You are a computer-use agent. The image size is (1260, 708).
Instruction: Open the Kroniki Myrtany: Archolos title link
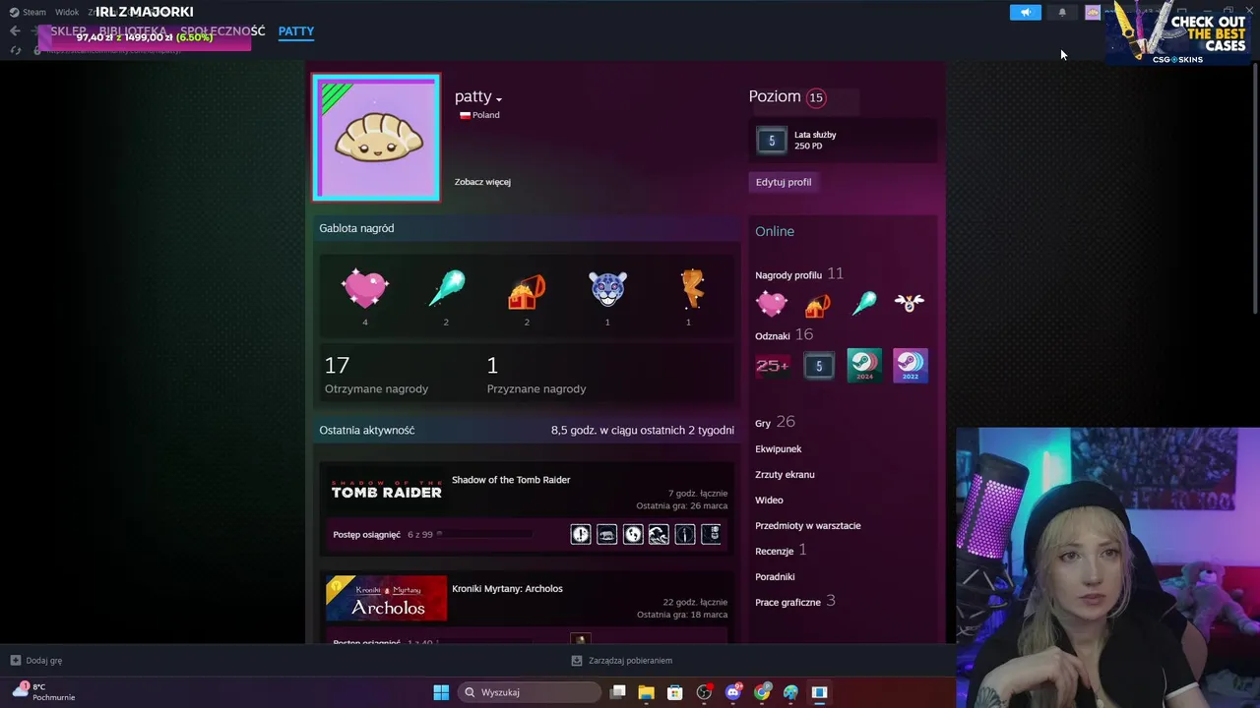pos(507,589)
